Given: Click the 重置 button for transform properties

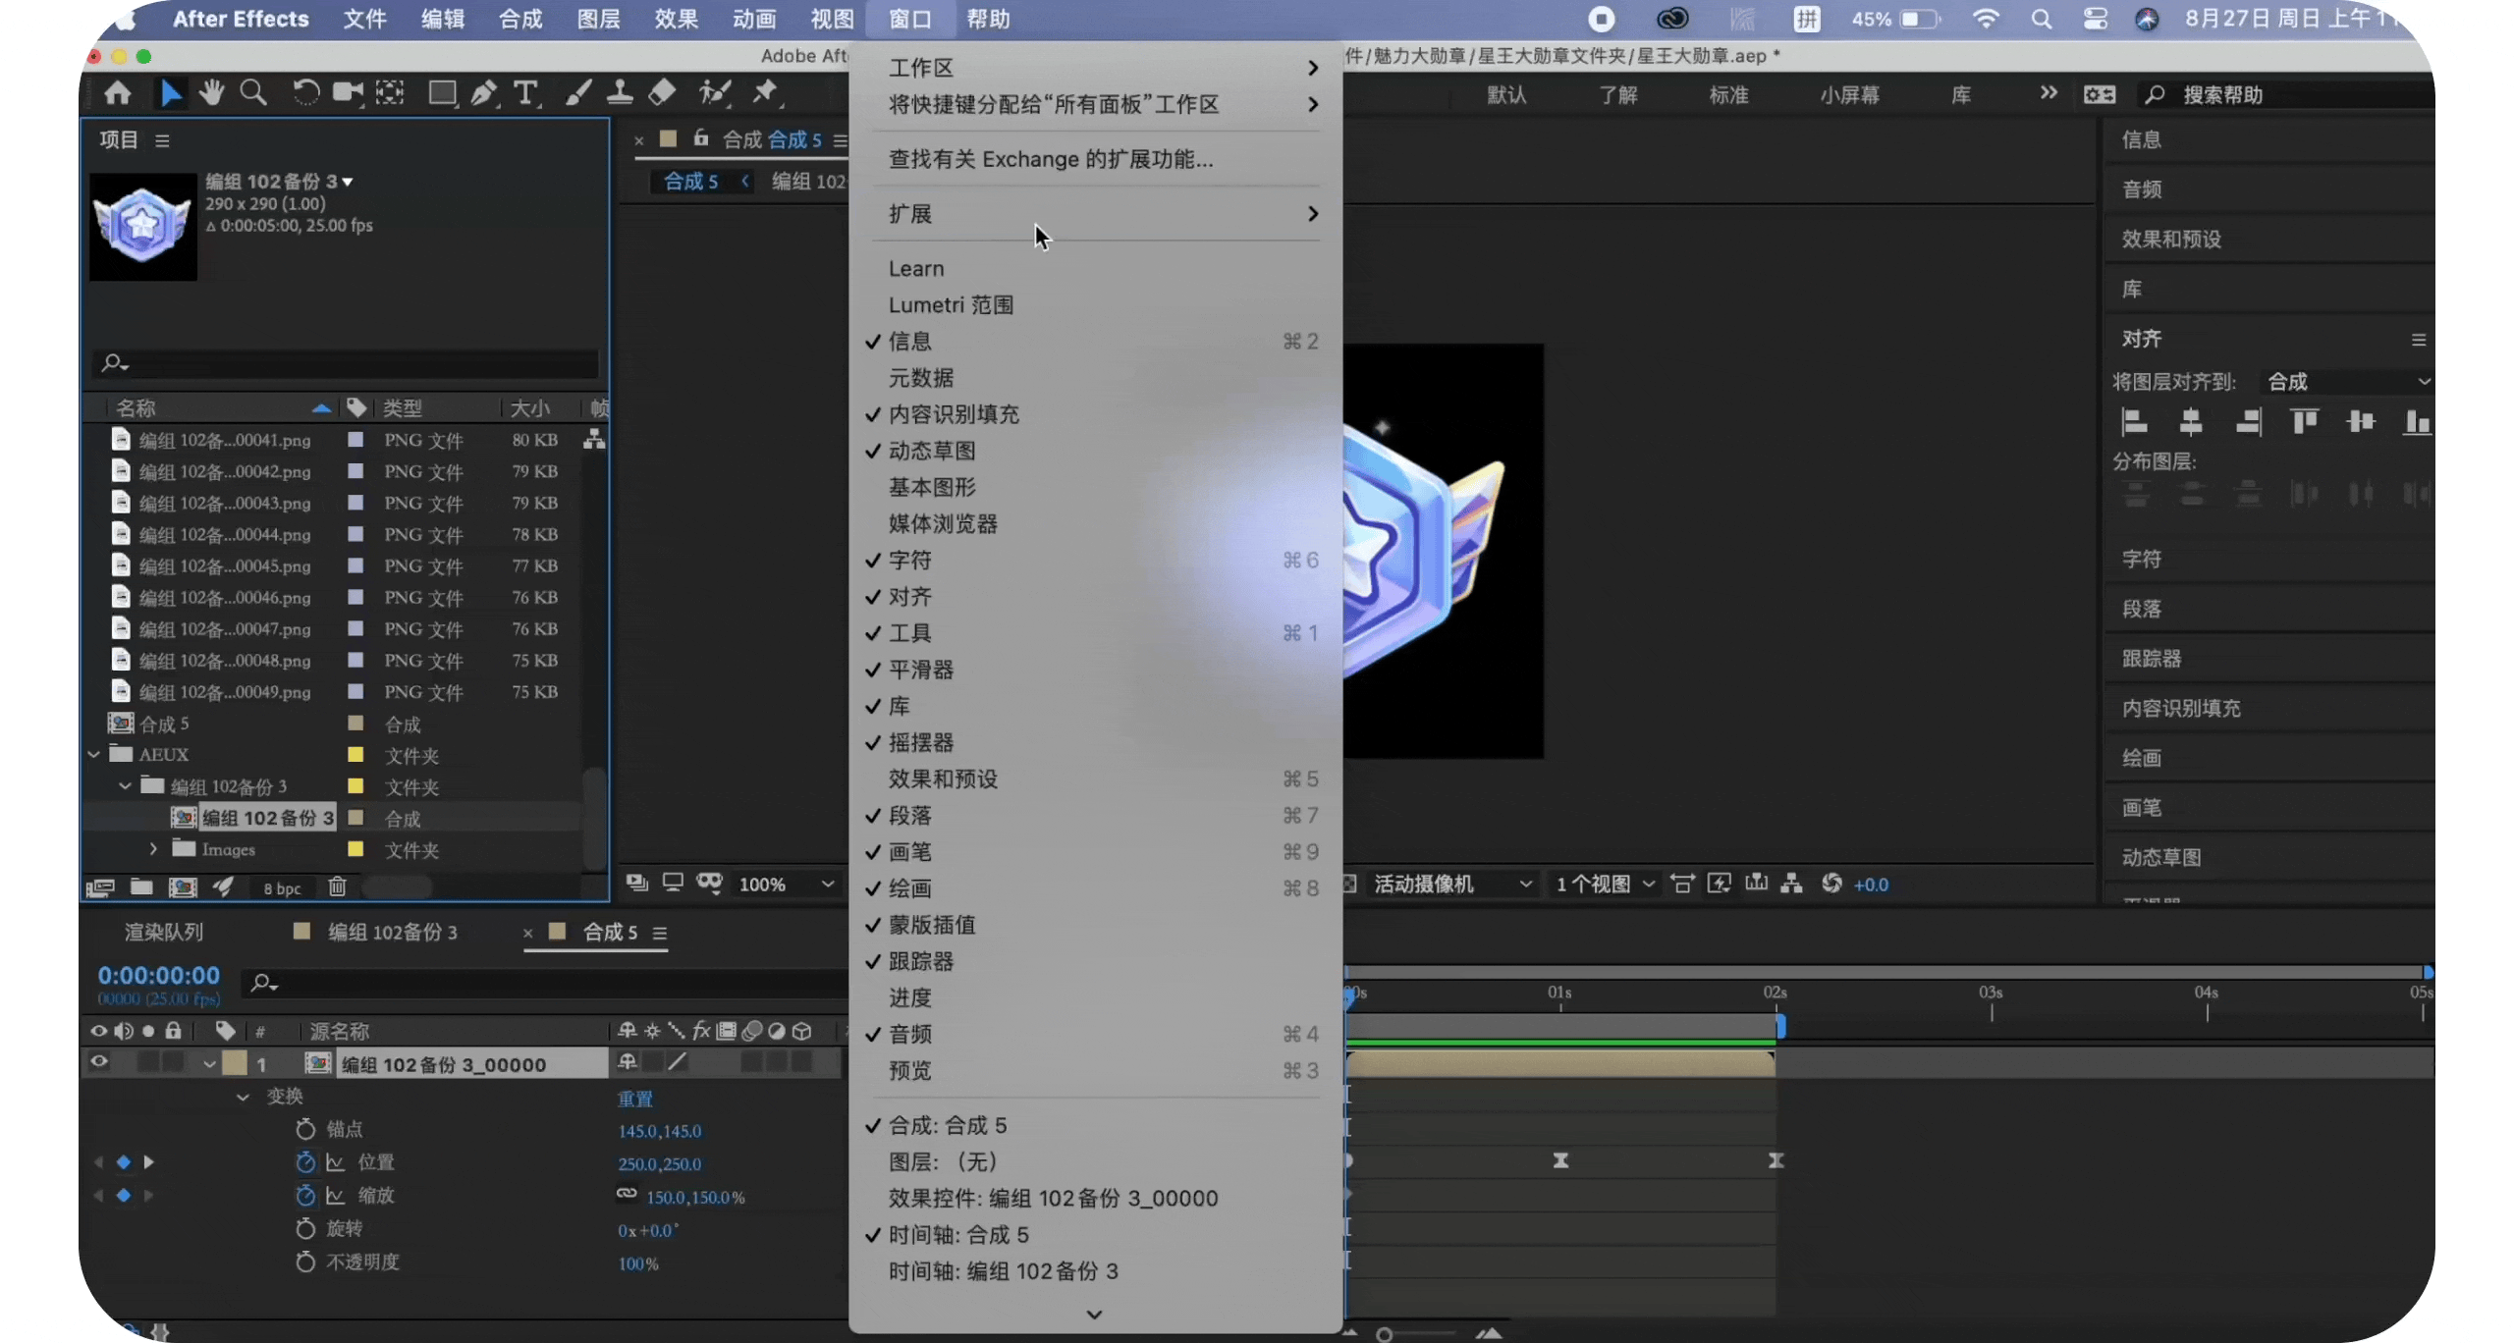Looking at the screenshot, I should pyautogui.click(x=636, y=1099).
